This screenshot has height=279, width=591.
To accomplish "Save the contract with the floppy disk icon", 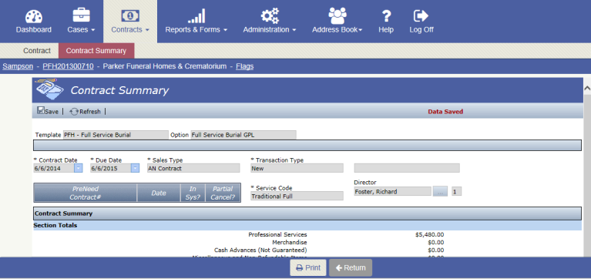I will point(41,110).
